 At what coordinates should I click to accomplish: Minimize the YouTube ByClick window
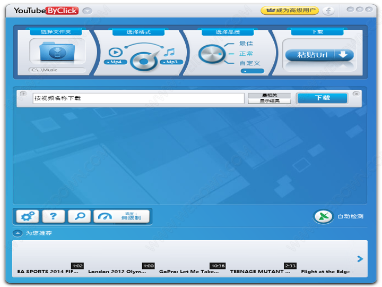point(350,9)
